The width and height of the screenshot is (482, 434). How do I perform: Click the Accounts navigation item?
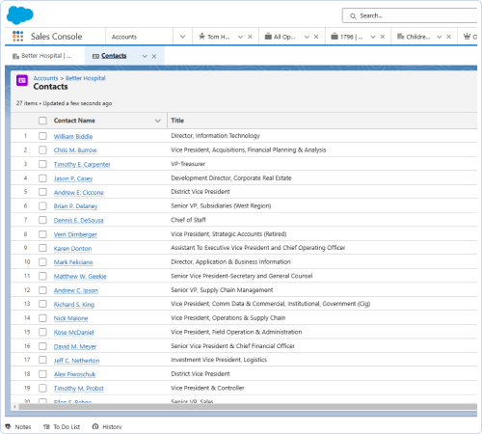pyautogui.click(x=124, y=37)
